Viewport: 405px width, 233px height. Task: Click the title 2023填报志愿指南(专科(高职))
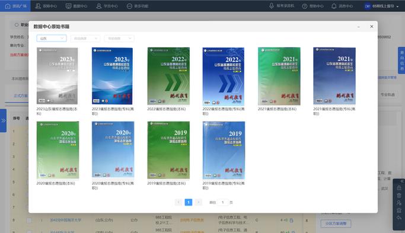[x=113, y=111]
